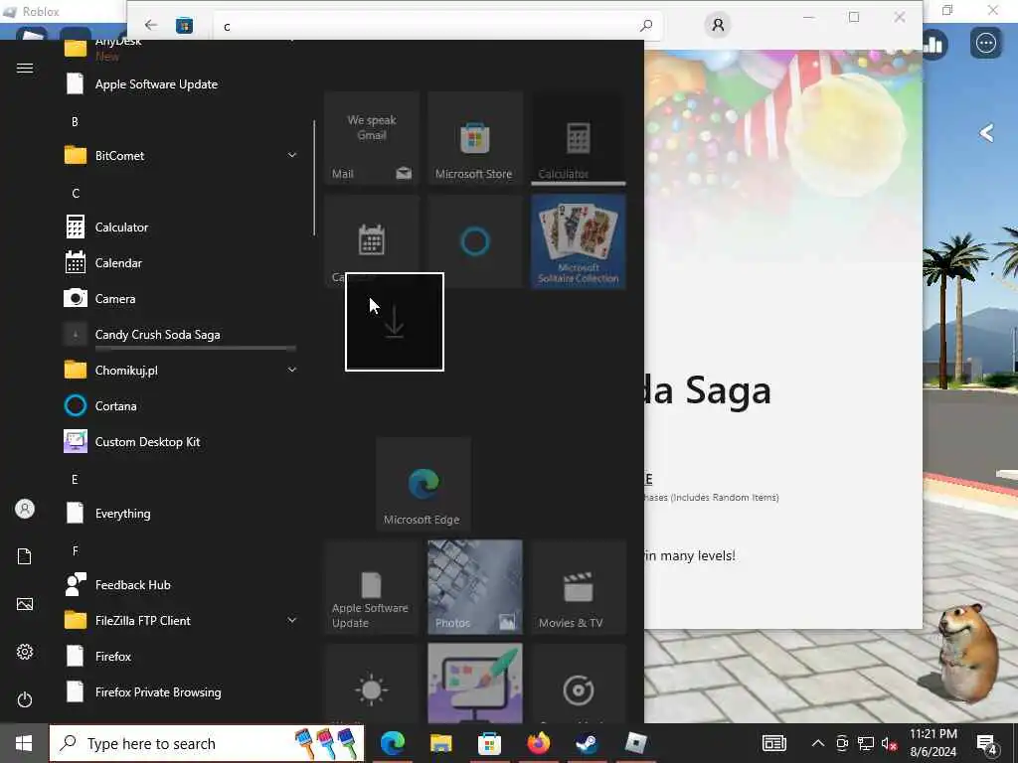
Task: Click the Store search magnifier icon
Action: pyautogui.click(x=646, y=26)
